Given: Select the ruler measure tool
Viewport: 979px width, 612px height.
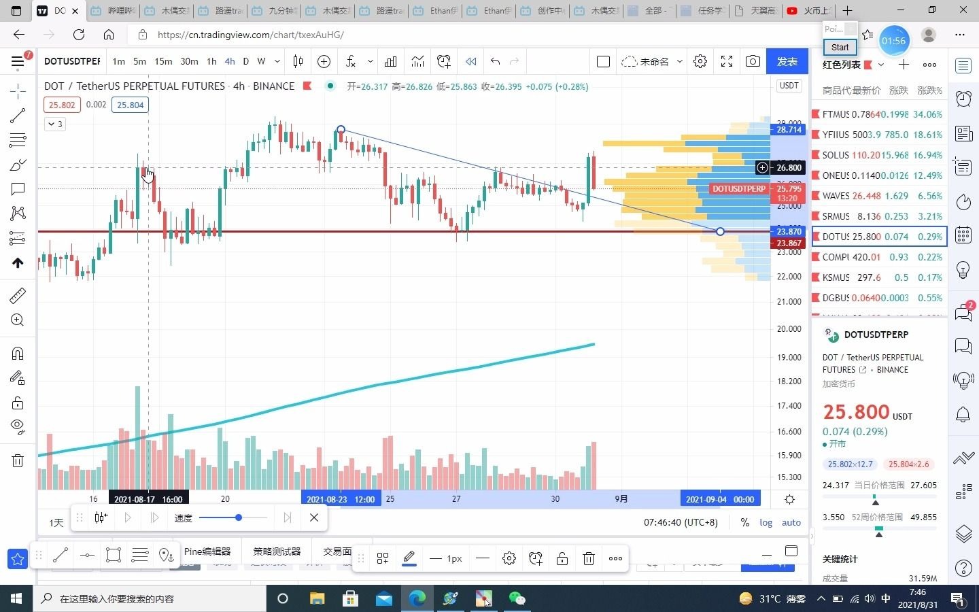Looking at the screenshot, I should pyautogui.click(x=18, y=295).
